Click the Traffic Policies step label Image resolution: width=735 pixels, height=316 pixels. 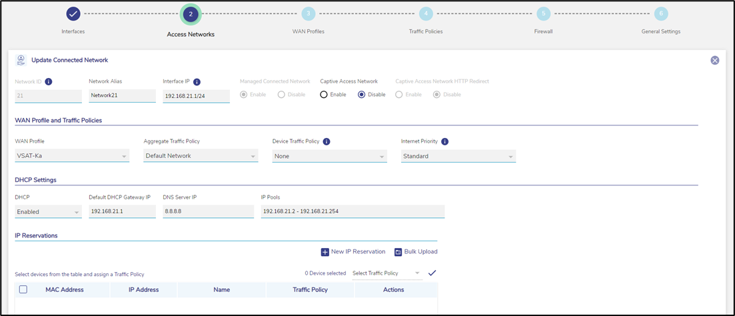(x=426, y=31)
